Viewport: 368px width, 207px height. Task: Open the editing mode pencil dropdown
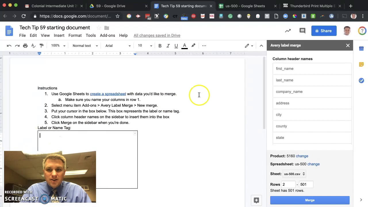(249, 46)
